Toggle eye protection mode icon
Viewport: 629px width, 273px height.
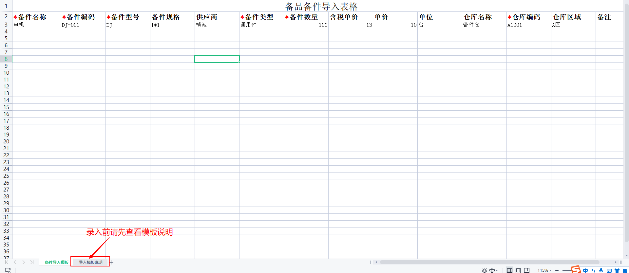pos(484,270)
